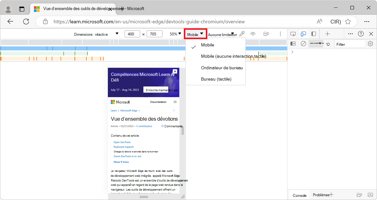Click the eyedropper icon in device toolbar

(x=242, y=34)
